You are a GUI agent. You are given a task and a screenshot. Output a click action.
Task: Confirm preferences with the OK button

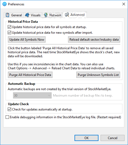(86, 138)
